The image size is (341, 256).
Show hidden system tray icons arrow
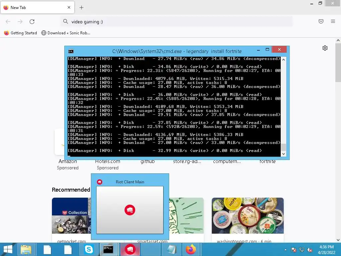click(x=285, y=250)
